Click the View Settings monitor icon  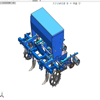coord(79,3)
